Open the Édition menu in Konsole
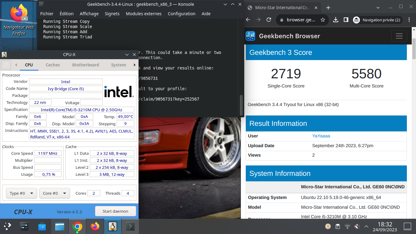 pyautogui.click(x=67, y=14)
